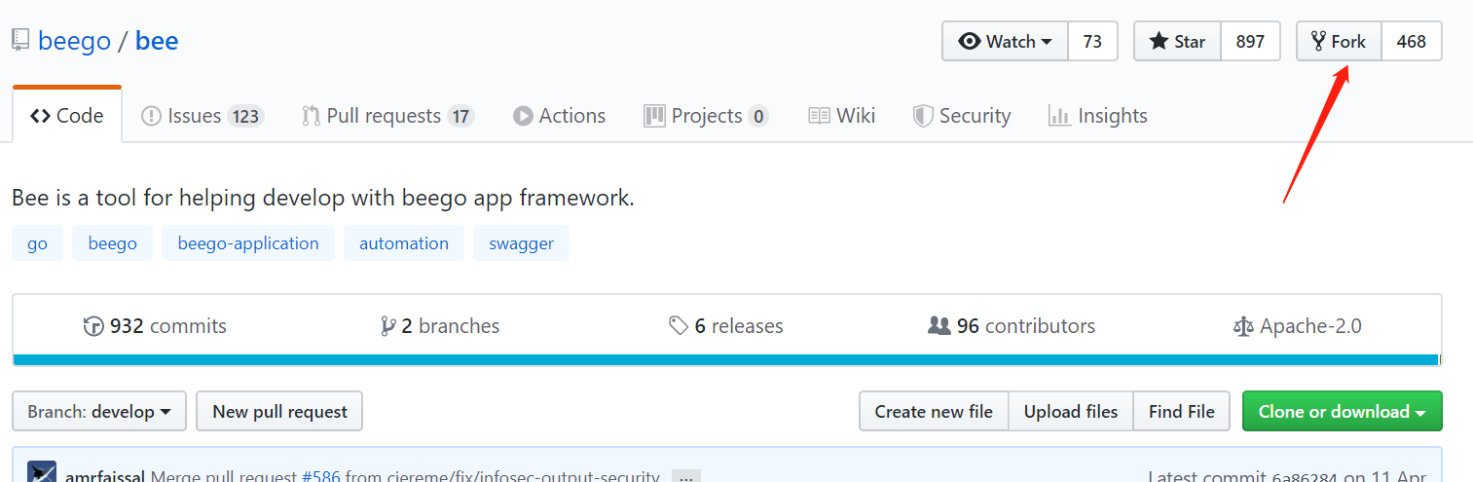Image resolution: width=1473 pixels, height=482 pixels.
Task: Click Create new file button
Action: click(934, 411)
